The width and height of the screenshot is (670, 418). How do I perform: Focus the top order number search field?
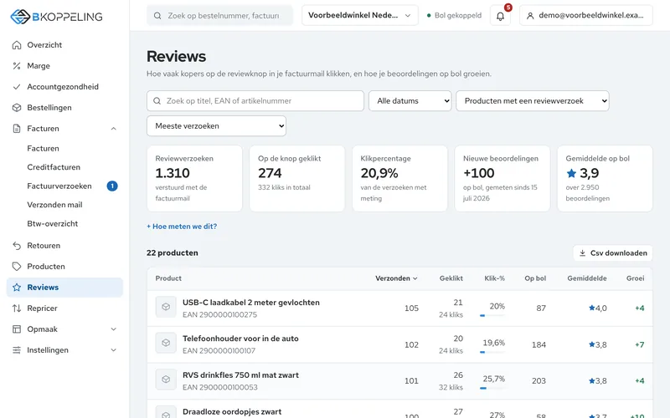pyautogui.click(x=219, y=15)
